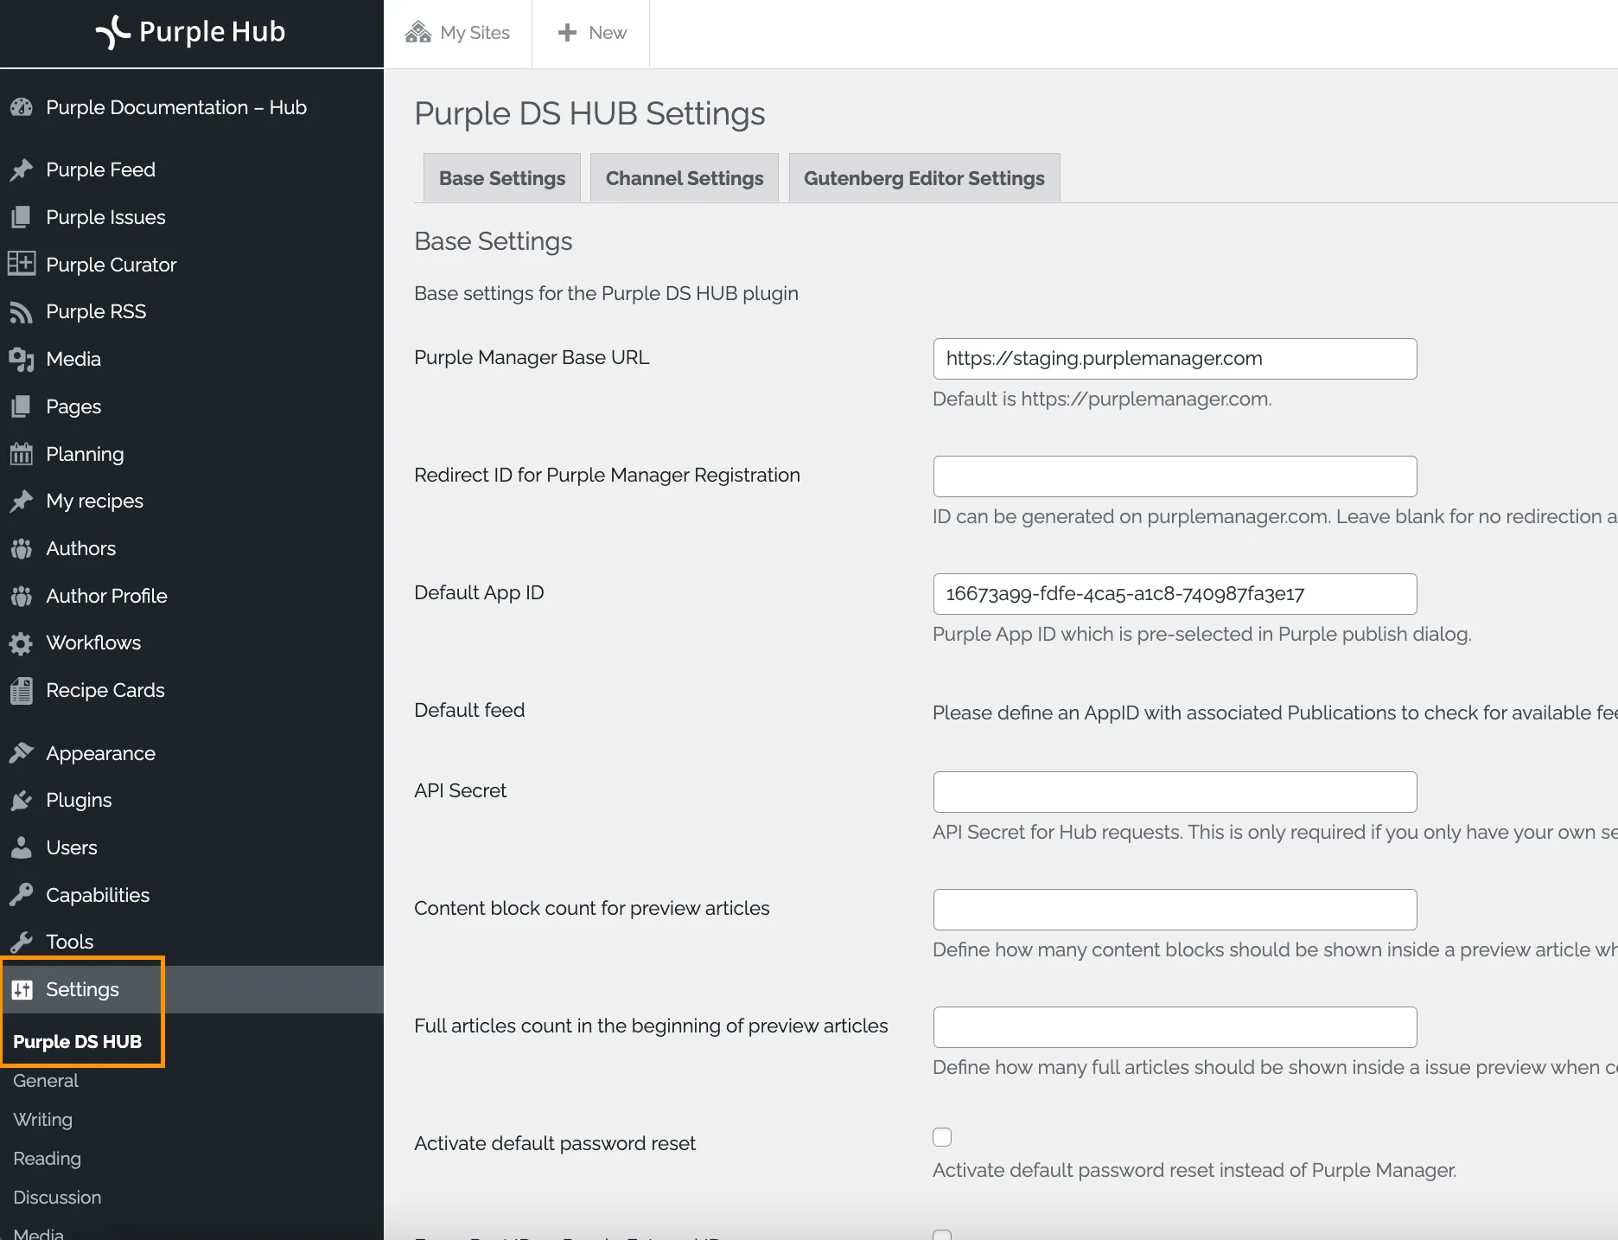This screenshot has width=1618, height=1240.
Task: Click the Purple Feed pin icon
Action: (x=22, y=169)
